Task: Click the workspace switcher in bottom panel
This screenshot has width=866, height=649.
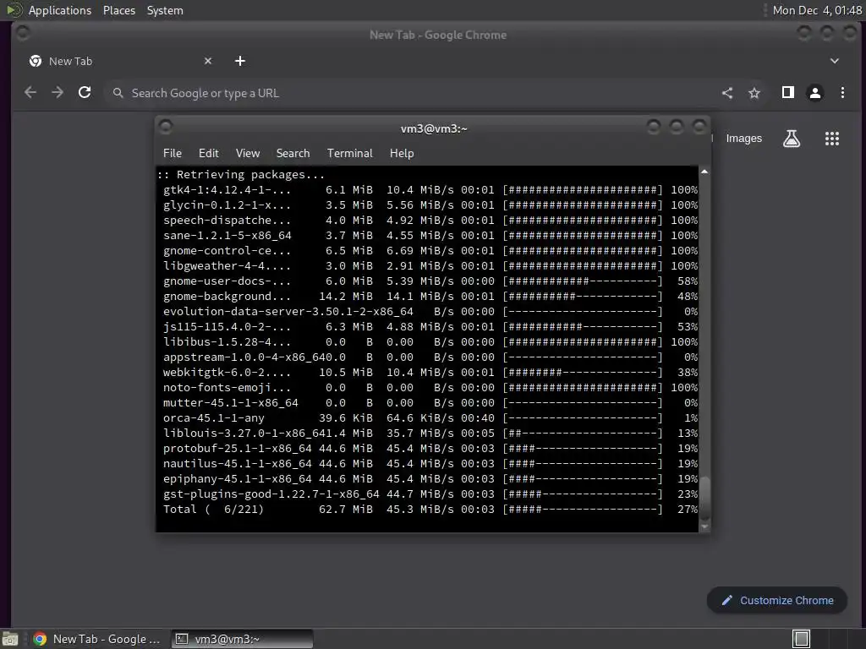Action: tap(801, 639)
